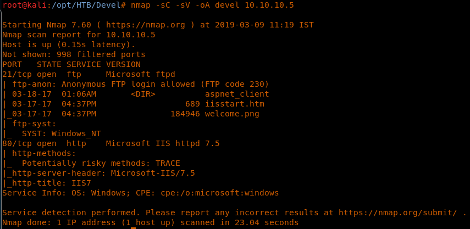Click the welcome.png file name
The image size is (470, 229).
231,114
